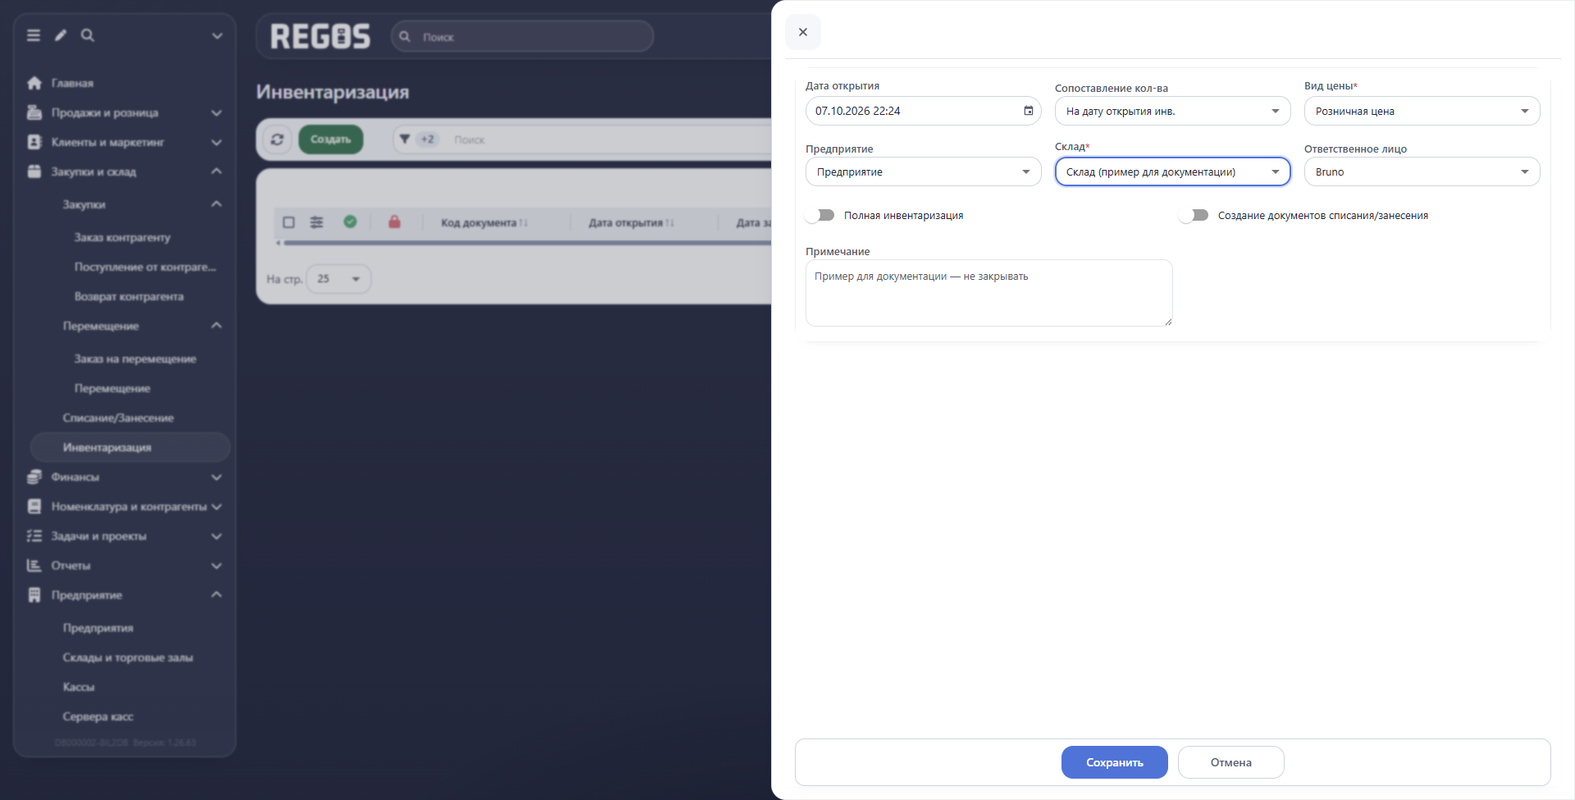1575x800 pixels.
Task: Click the refresh icon next to Создать
Action: [x=277, y=139]
